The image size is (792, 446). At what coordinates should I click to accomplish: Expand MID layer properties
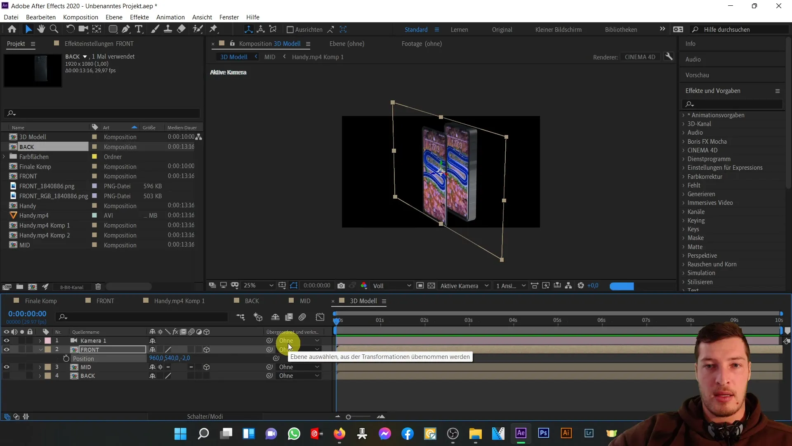[40, 367]
